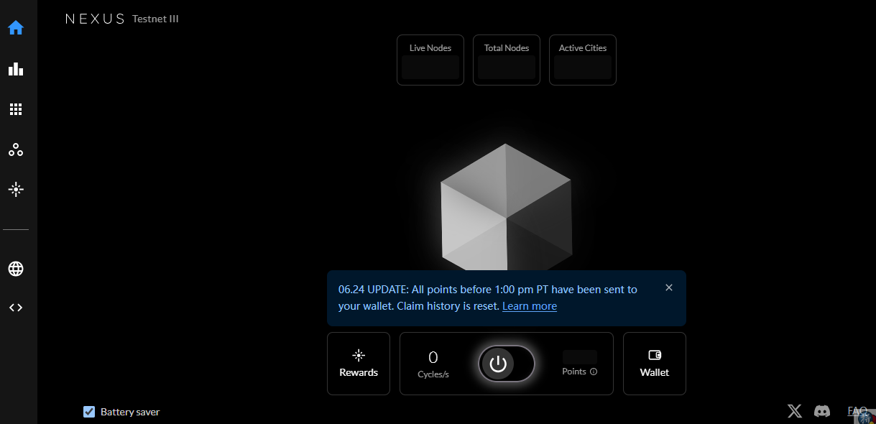This screenshot has width=876, height=424.
Task: Click the info icon next to Points
Action: tap(594, 372)
